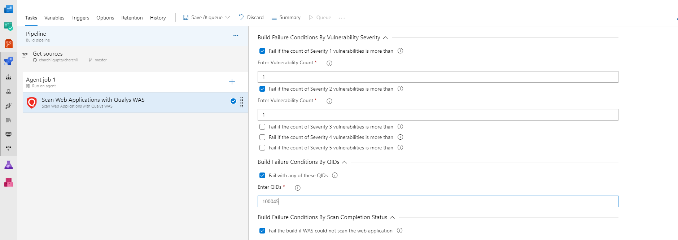678x240 pixels.
Task: Click the Enter QIDs input field
Action: 438,201
